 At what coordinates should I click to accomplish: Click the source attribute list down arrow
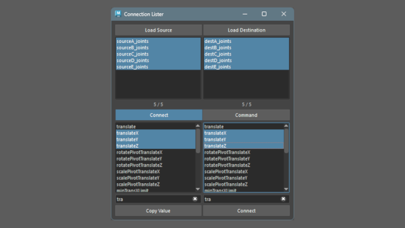pyautogui.click(x=198, y=189)
